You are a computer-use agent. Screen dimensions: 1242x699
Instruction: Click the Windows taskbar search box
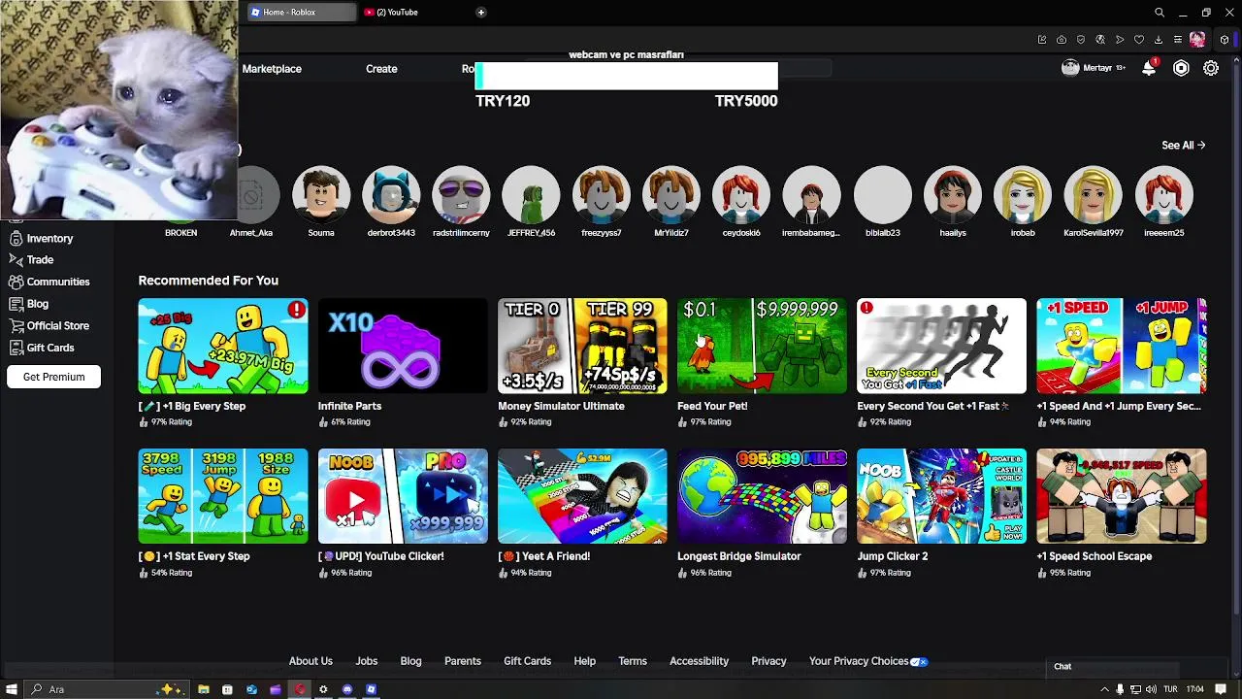107,689
